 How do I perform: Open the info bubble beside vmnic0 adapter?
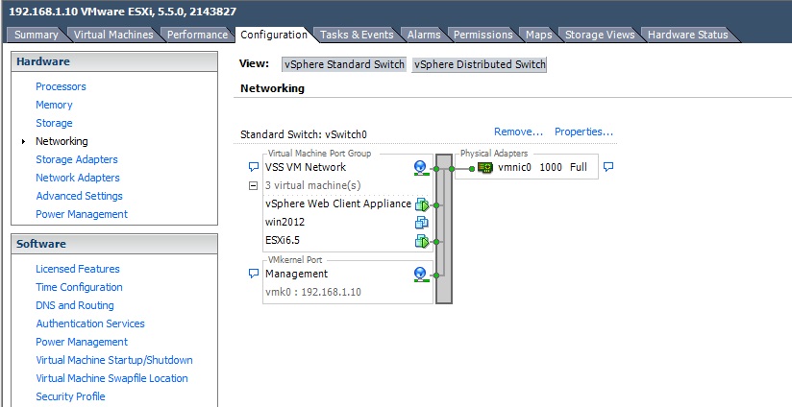pos(608,166)
